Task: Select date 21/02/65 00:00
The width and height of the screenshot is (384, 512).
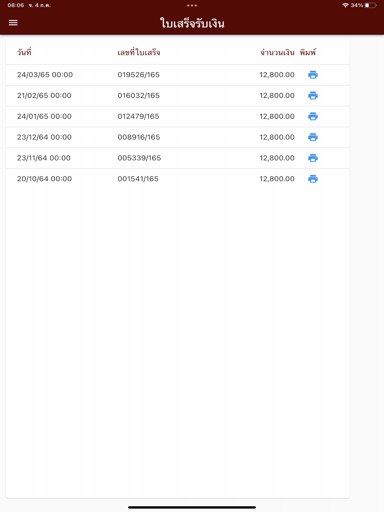Action: 44,96
